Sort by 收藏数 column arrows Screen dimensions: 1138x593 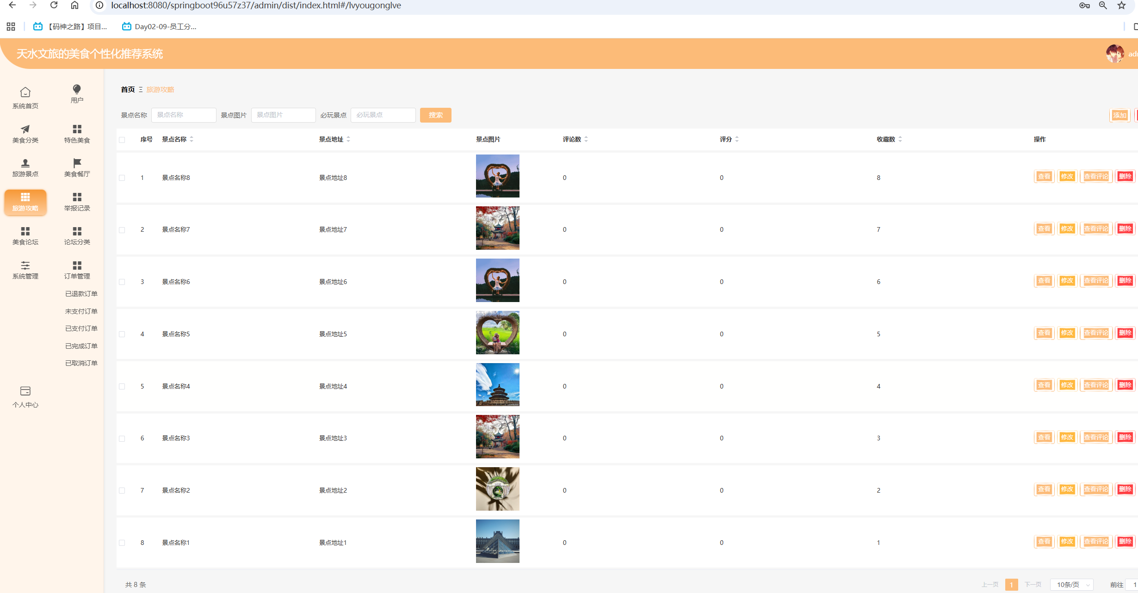(900, 139)
